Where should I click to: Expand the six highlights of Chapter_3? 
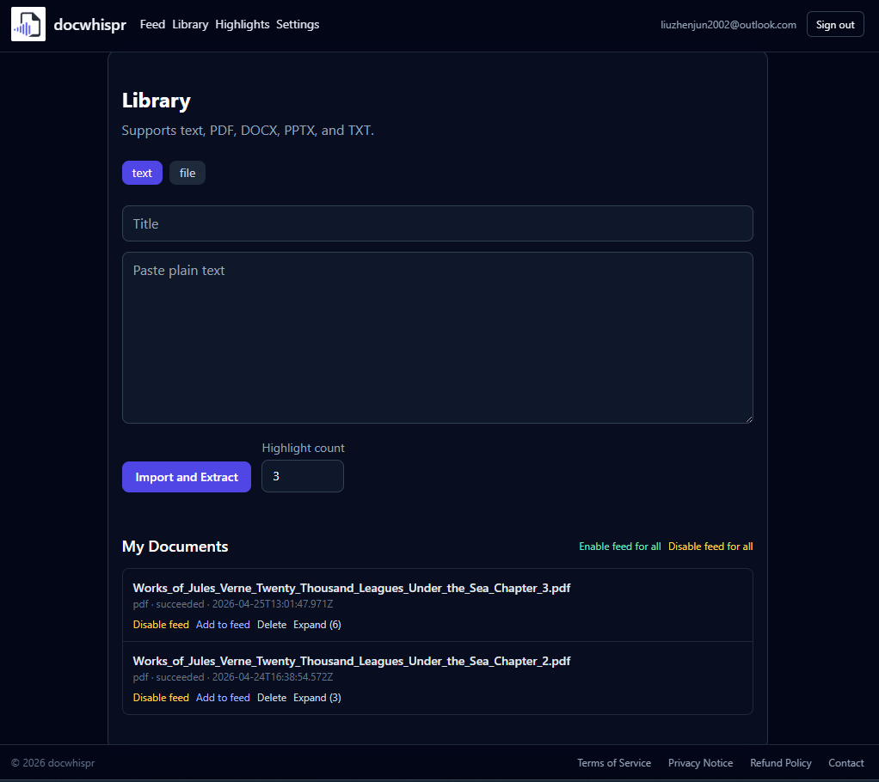coord(317,624)
